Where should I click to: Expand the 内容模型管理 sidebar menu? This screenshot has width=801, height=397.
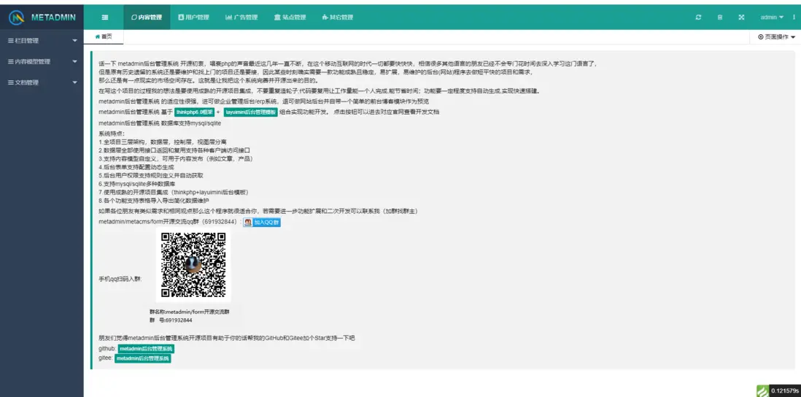coord(42,61)
